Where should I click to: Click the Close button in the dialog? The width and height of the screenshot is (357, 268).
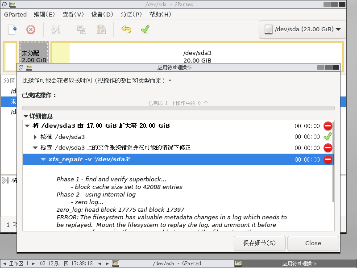point(313,243)
